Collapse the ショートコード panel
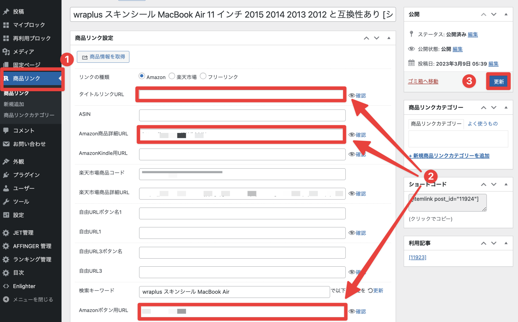This screenshot has width=518, height=322. [x=506, y=184]
